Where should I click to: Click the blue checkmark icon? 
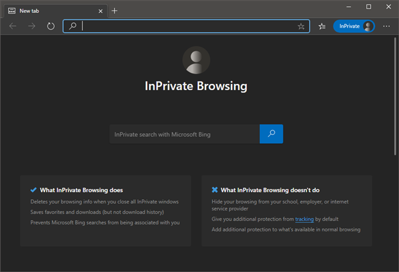[33, 190]
